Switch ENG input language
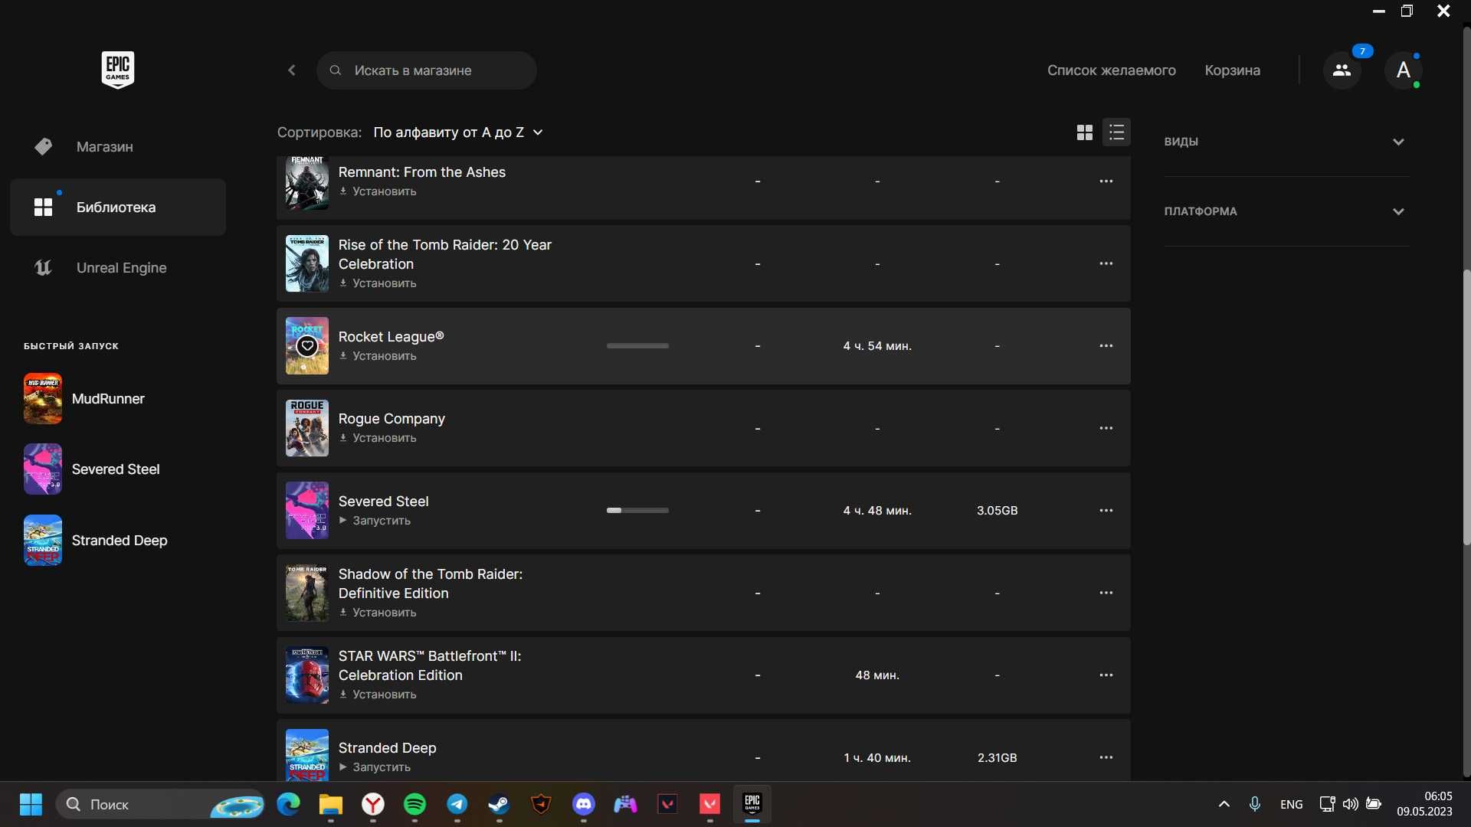This screenshot has width=1471, height=827. 1291,804
